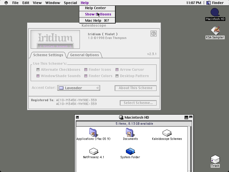Open the Edit menu

click(x=26, y=3)
